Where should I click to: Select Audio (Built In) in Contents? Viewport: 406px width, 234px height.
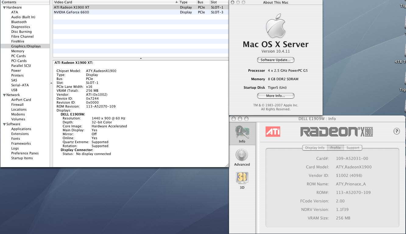tap(23, 17)
